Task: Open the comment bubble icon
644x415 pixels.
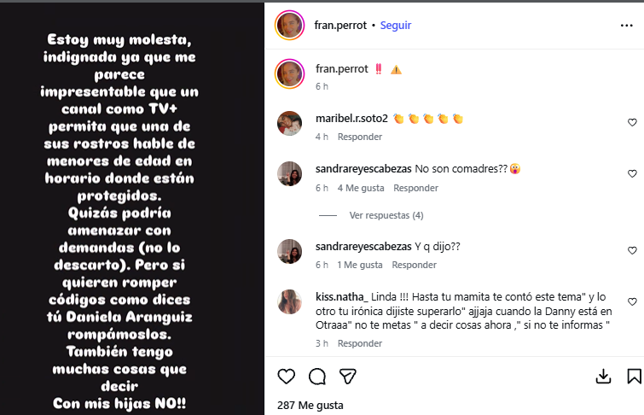Action: [x=317, y=377]
